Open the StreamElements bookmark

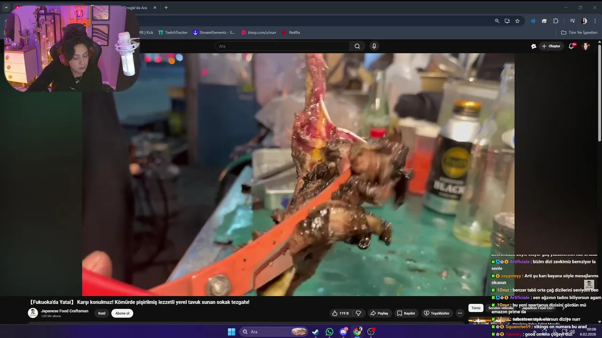click(214, 32)
